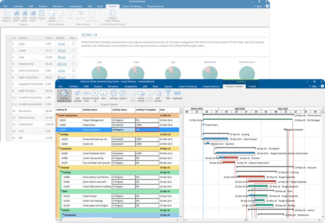This screenshot has height=223, width=325.
Task: Select A1090 Erect interior stud walls row
Action: (x=118, y=182)
